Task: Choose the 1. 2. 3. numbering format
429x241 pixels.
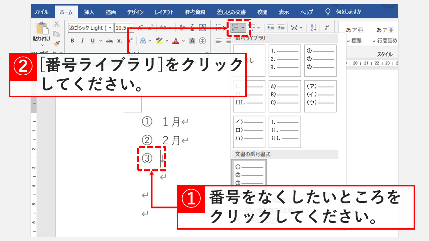Action: (x=285, y=61)
